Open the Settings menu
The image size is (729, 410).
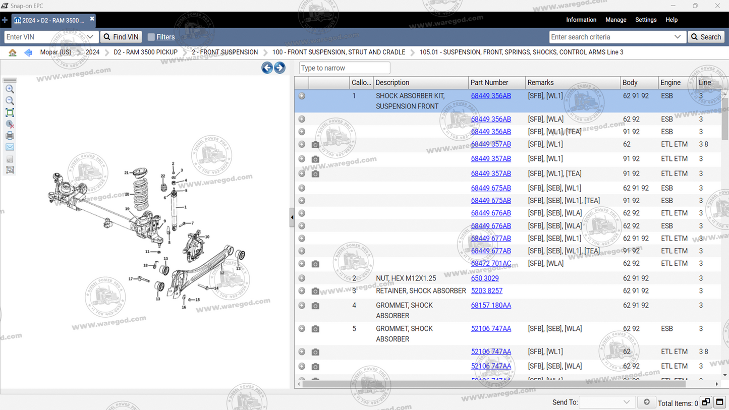tap(645, 20)
